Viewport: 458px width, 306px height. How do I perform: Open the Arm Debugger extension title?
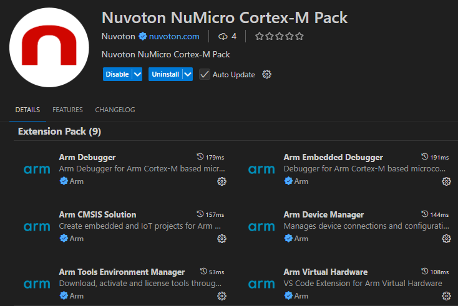point(87,157)
